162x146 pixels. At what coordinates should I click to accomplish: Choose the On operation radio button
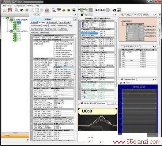pos(55,48)
